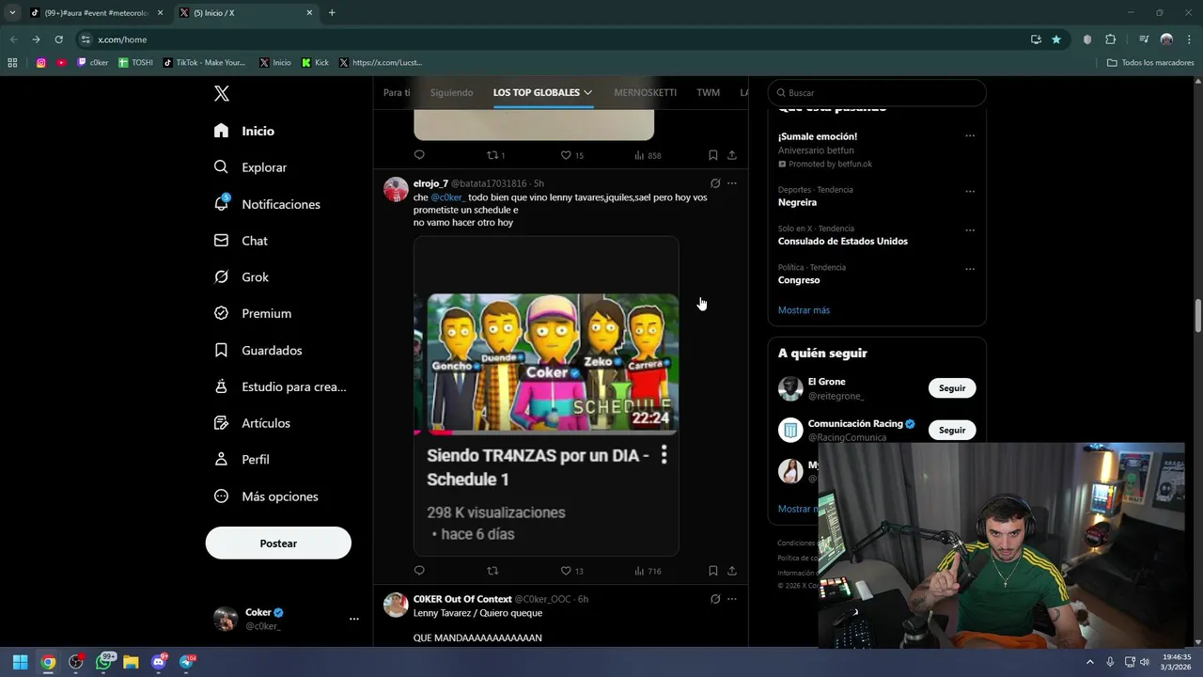Switch to Para ti tab
This screenshot has width=1203, height=677.
[397, 93]
